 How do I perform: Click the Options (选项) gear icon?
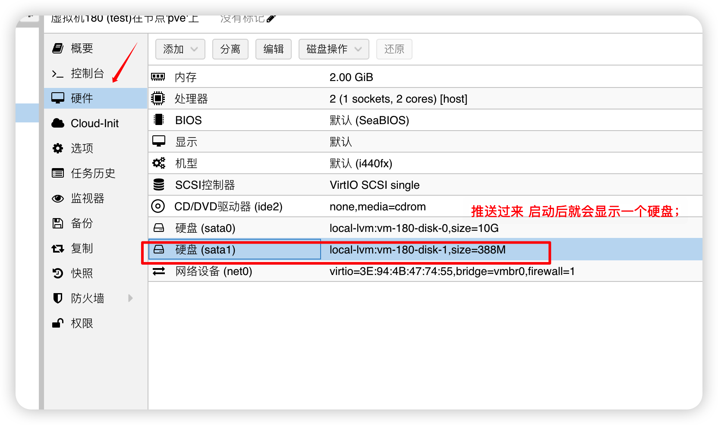58,148
